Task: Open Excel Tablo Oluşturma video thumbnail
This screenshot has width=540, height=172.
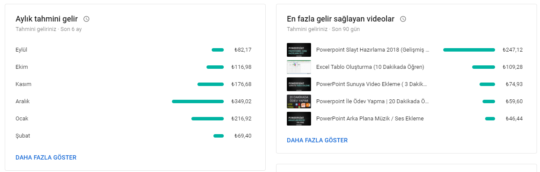Action: (x=299, y=67)
